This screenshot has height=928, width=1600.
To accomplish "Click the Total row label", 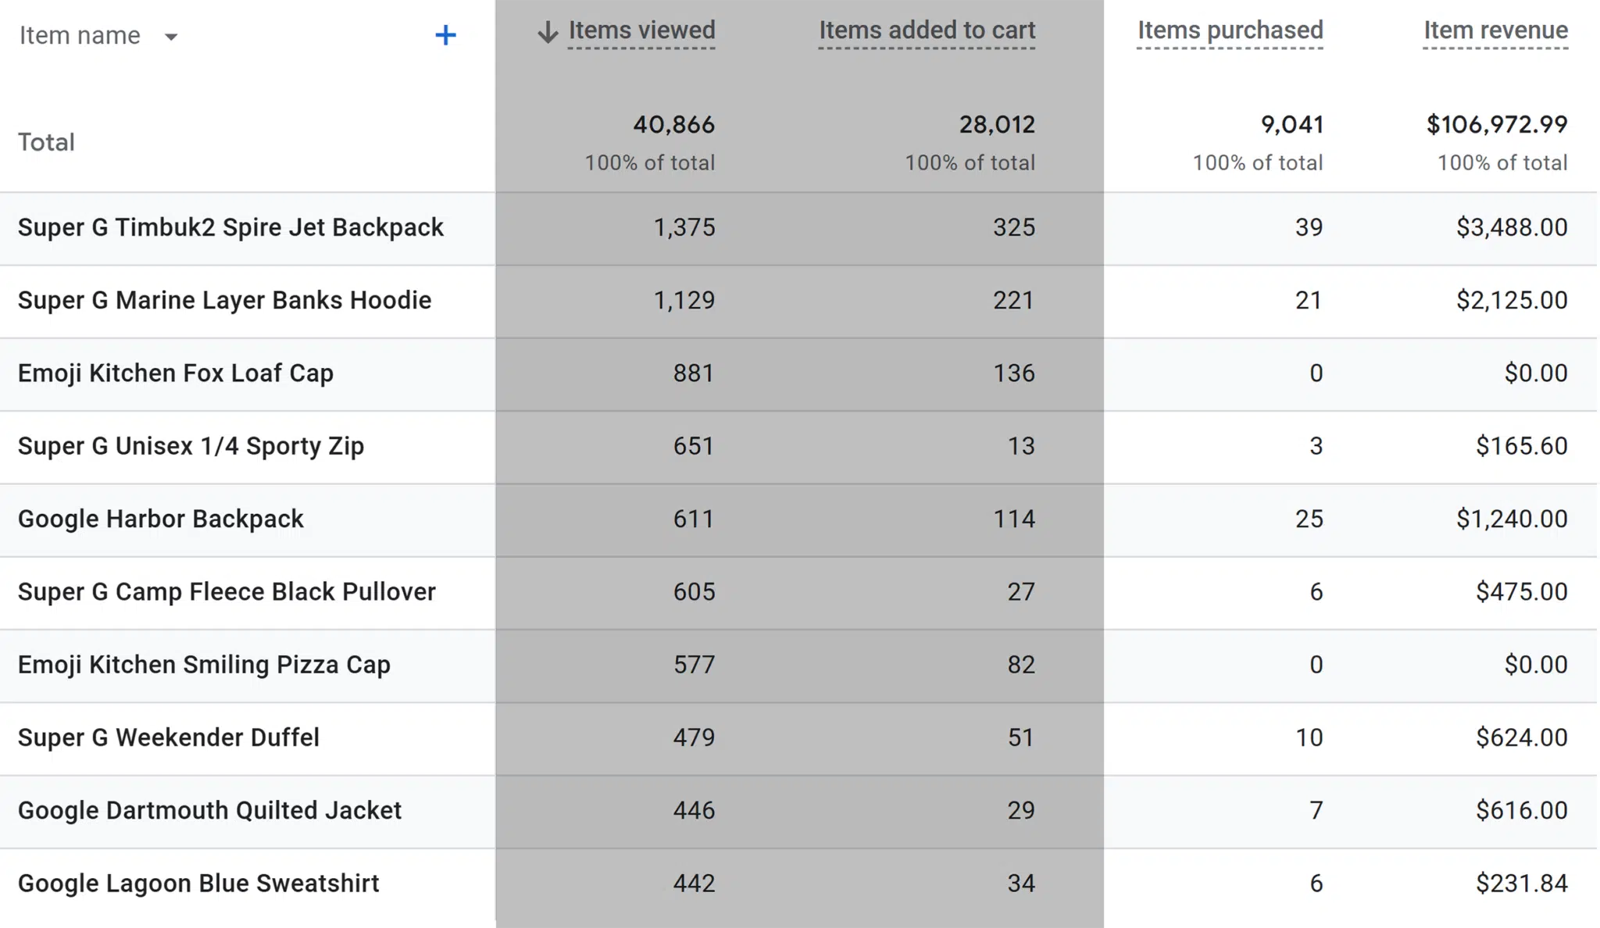I will pos(46,141).
